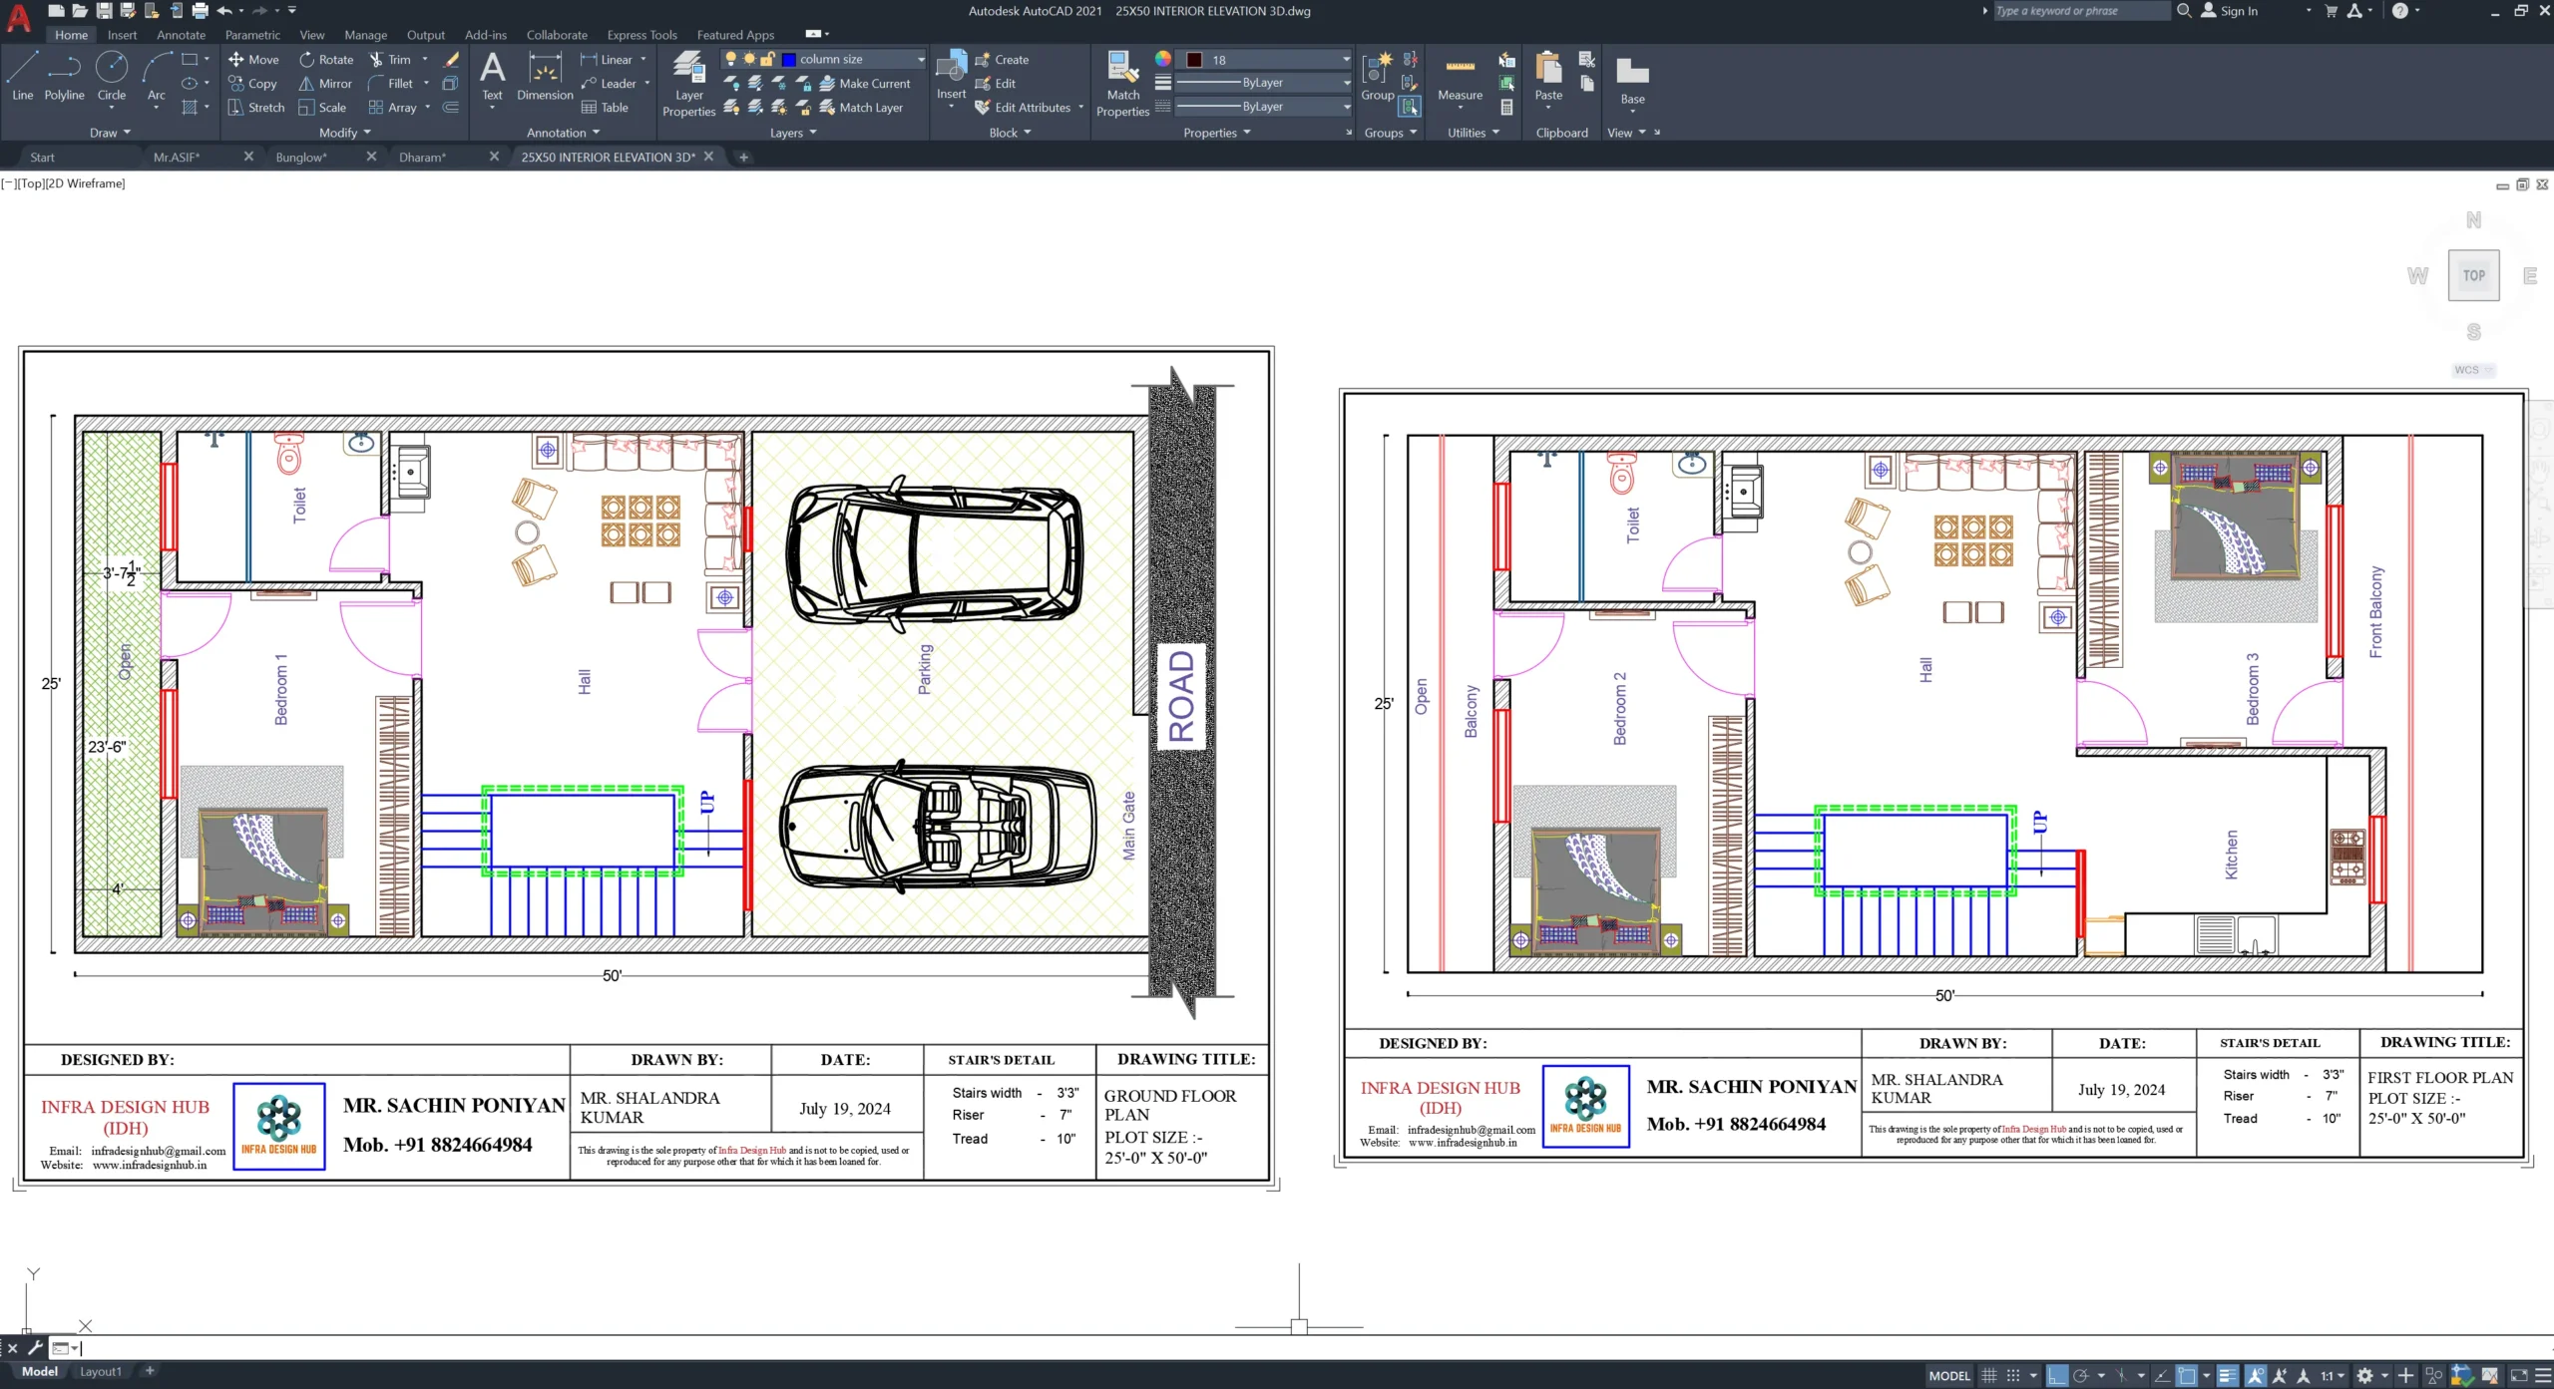Toggle snap mode dots in status bar
Image resolution: width=2554 pixels, height=1389 pixels.
[x=2013, y=1376]
